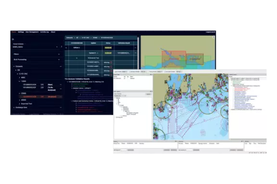Open the About menu item

click(53, 32)
